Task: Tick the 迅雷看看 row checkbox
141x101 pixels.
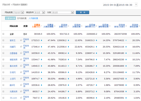Action: tap(3, 53)
